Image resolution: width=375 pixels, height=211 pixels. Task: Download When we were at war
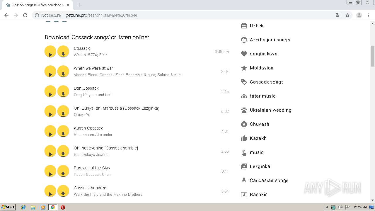point(63,72)
